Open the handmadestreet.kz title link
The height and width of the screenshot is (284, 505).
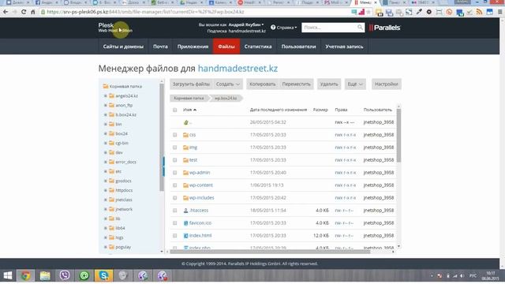coord(238,69)
